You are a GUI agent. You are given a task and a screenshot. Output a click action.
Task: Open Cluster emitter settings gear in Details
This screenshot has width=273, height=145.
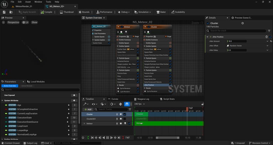coord(243,23)
